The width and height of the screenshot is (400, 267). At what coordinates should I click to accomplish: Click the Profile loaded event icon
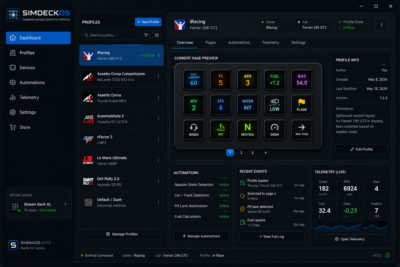tap(242, 183)
